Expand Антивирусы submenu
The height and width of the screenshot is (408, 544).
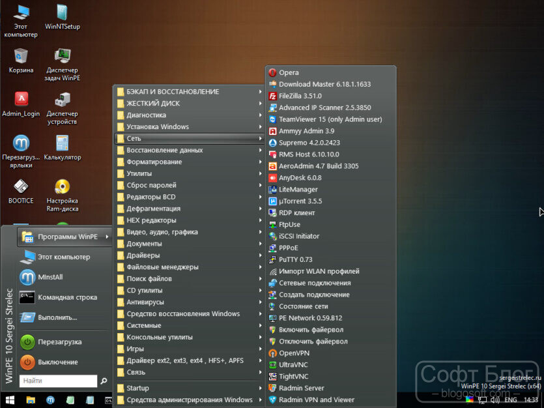pos(189,302)
